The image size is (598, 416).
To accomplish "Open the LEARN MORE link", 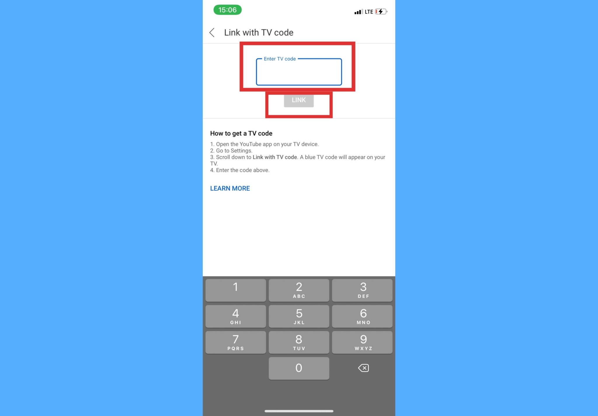I will click(230, 188).
